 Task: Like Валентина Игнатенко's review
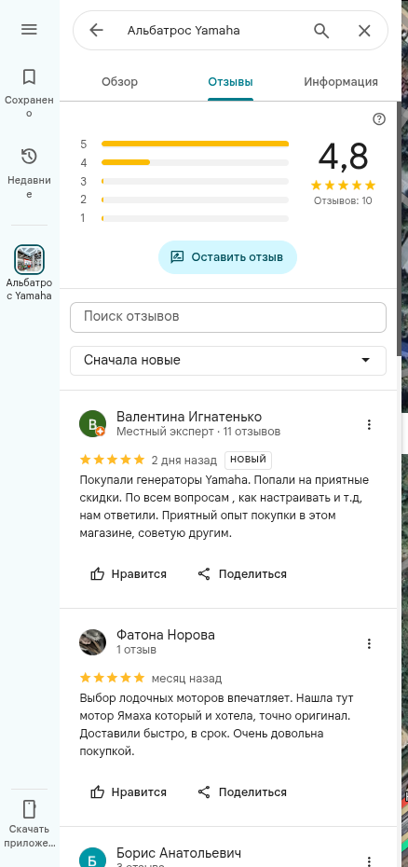(129, 574)
